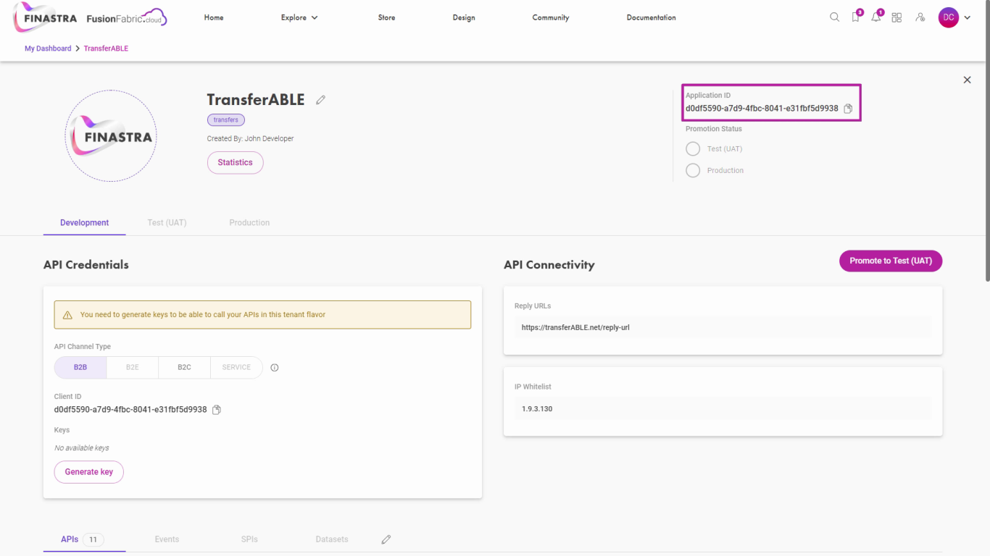The width and height of the screenshot is (990, 556).
Task: Switch to the Events tab
Action: click(x=167, y=539)
